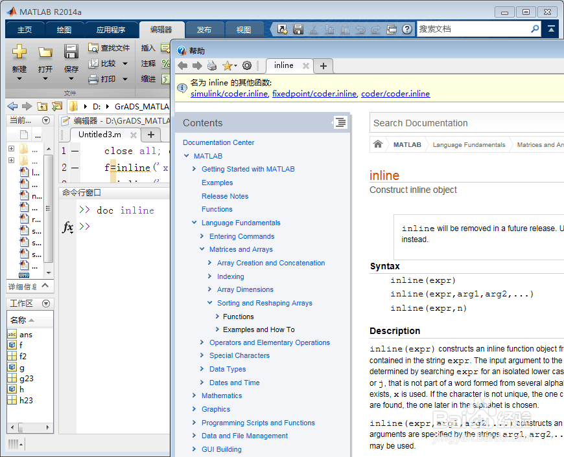Open the Compare (比较) dropdown arrow
The image size is (564, 457).
click(x=125, y=64)
